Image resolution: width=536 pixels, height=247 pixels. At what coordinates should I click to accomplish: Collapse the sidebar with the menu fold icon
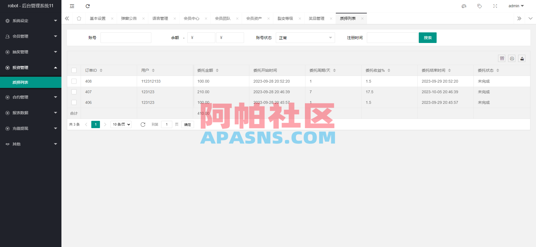tap(72, 6)
